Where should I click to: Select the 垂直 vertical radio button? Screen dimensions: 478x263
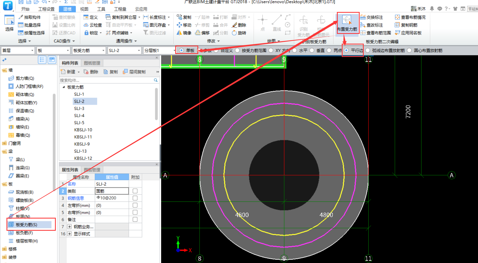point(312,50)
